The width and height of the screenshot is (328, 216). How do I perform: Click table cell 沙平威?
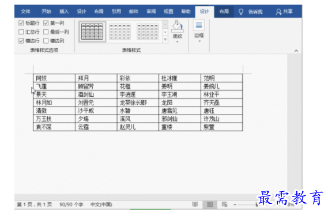(x=96, y=111)
